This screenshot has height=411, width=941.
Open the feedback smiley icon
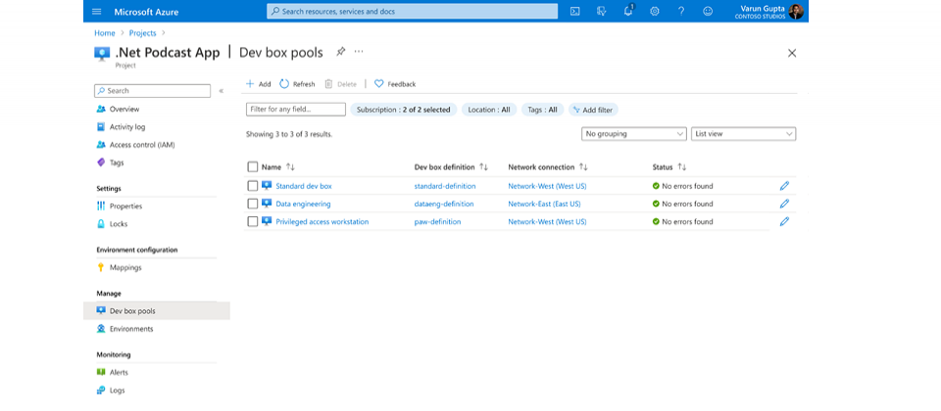click(x=708, y=12)
